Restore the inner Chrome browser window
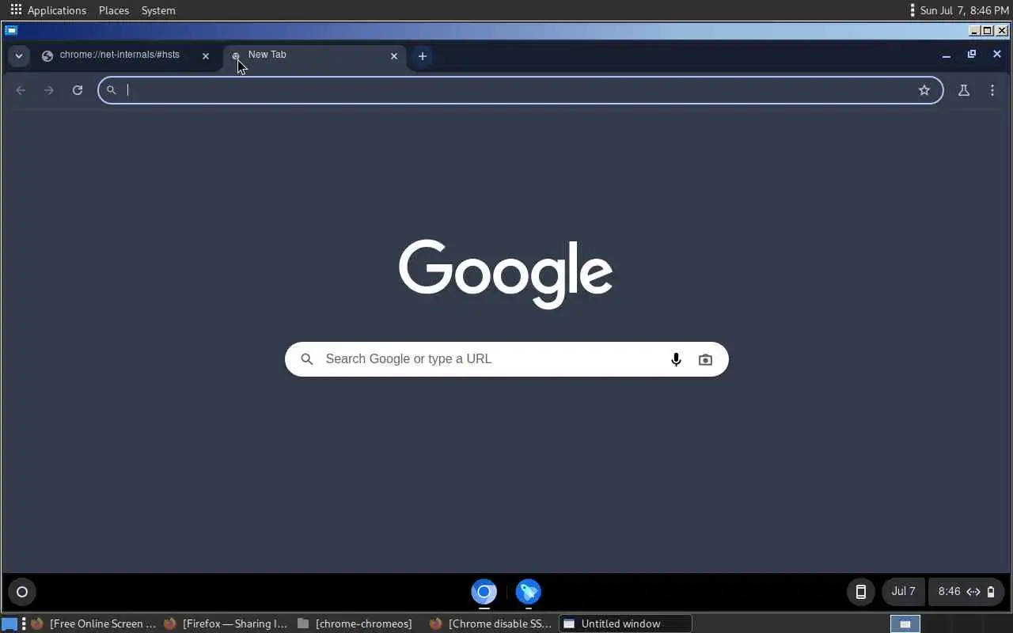 (972, 55)
